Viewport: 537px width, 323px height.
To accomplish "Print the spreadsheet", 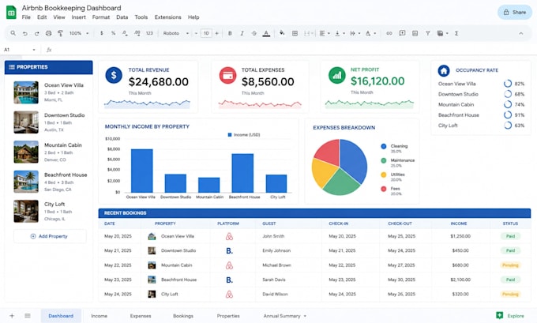I will pos(49,33).
